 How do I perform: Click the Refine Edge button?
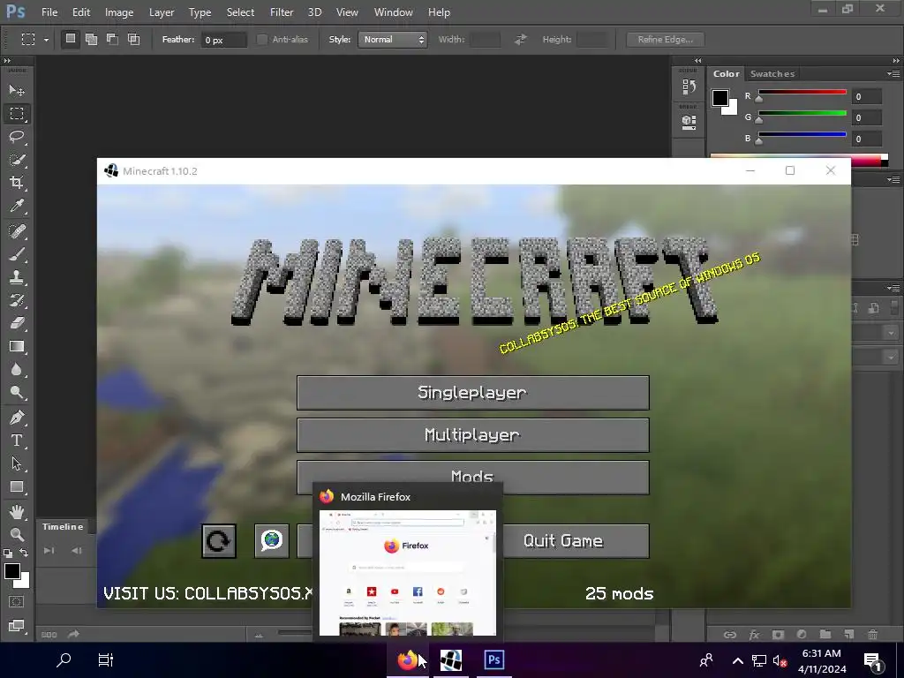[666, 39]
